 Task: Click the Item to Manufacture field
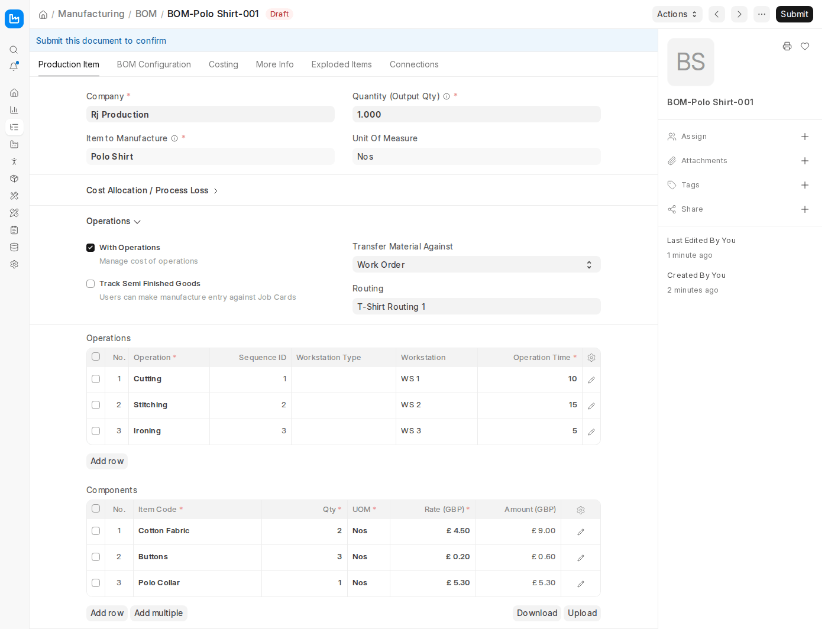point(211,156)
